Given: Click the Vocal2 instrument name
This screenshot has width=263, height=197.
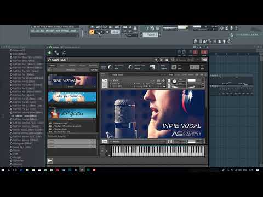Looking at the screenshot, I should (x=116, y=142).
